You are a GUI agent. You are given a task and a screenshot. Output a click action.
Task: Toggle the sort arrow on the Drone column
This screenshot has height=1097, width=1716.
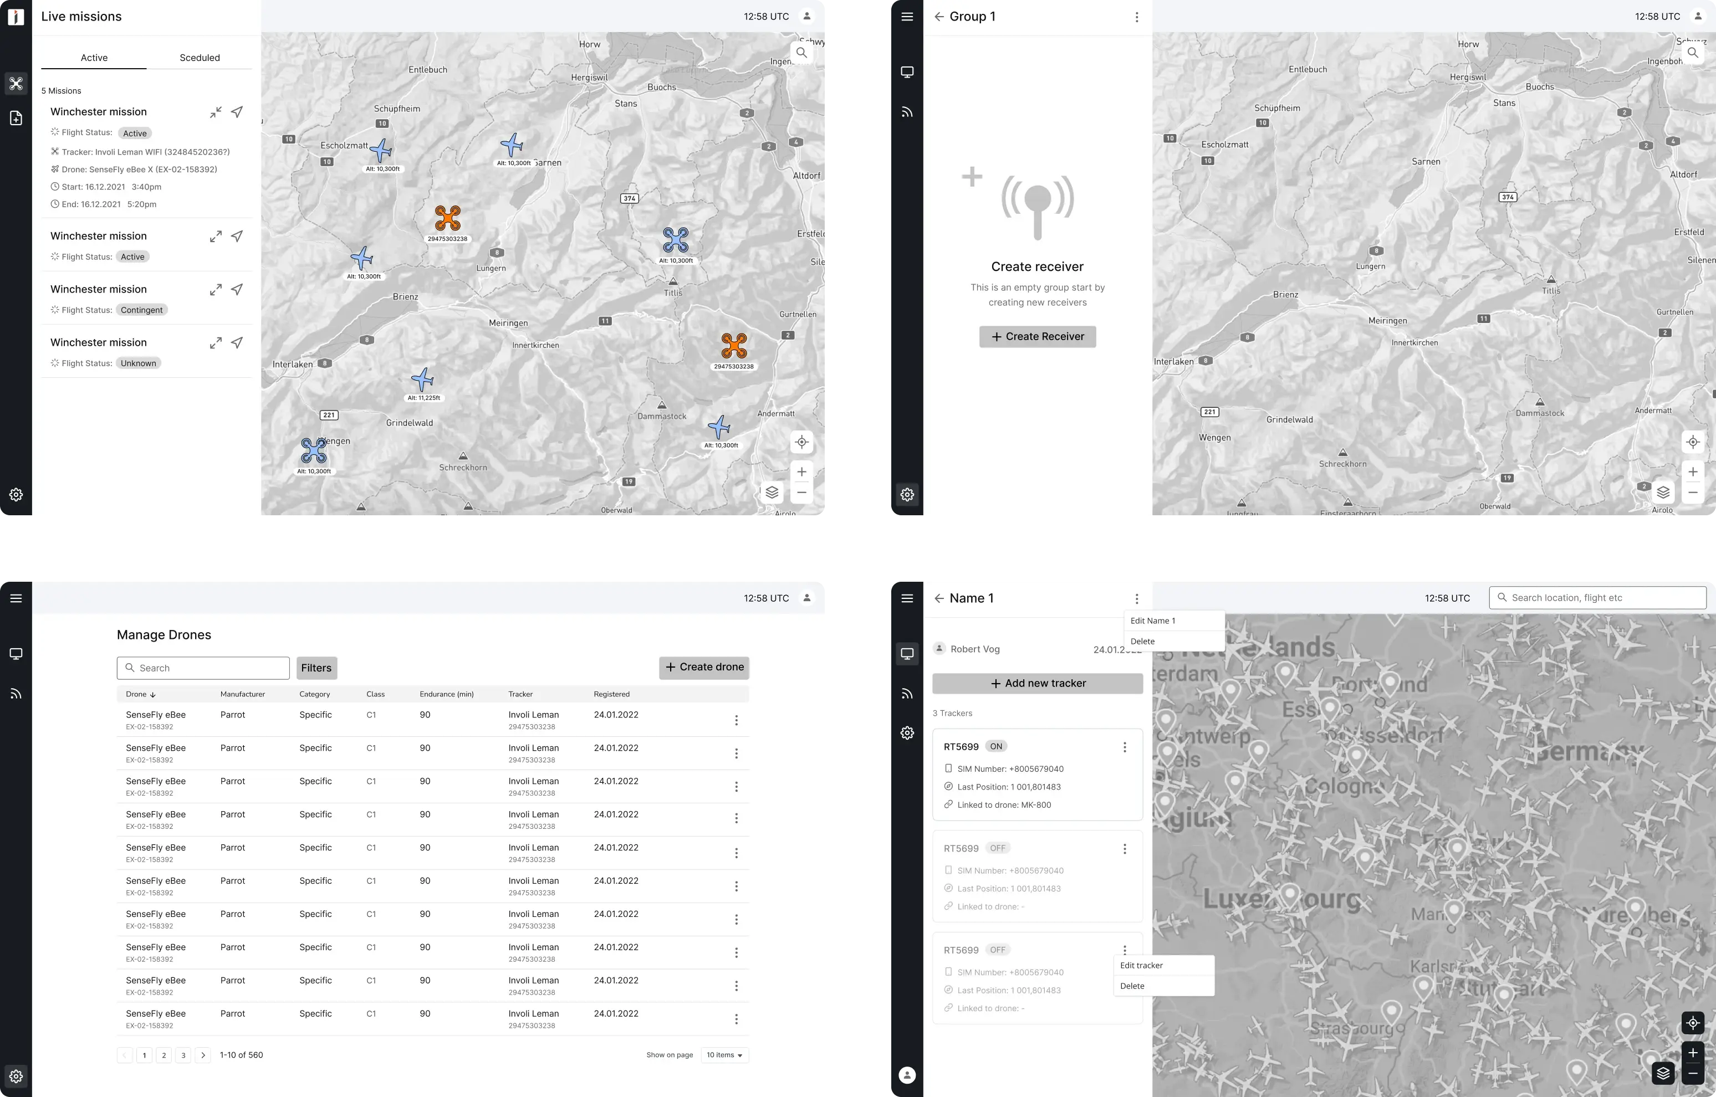(153, 694)
